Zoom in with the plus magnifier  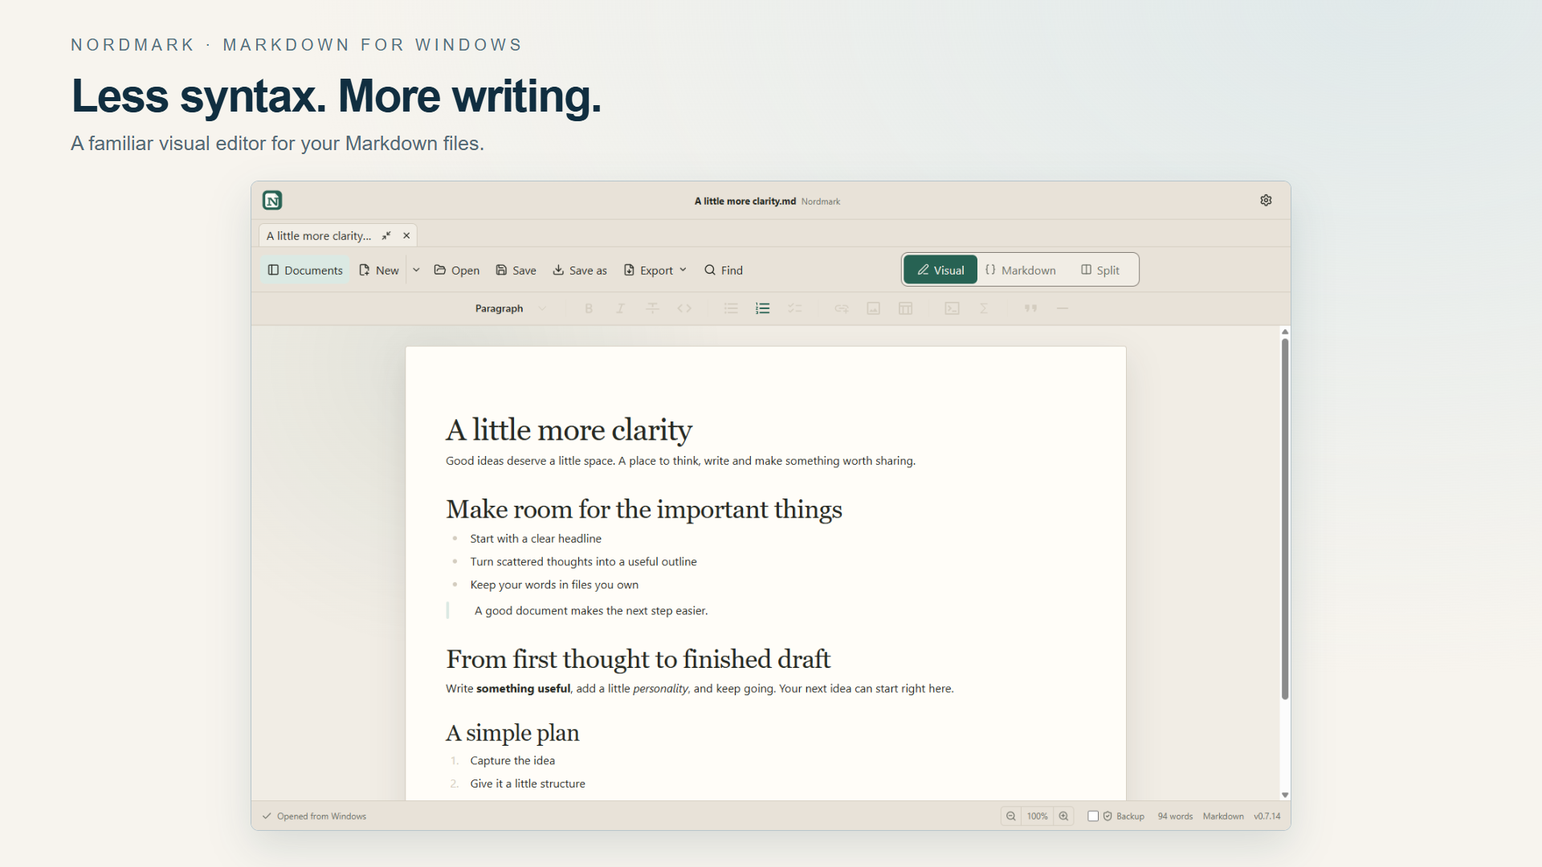pyautogui.click(x=1063, y=816)
